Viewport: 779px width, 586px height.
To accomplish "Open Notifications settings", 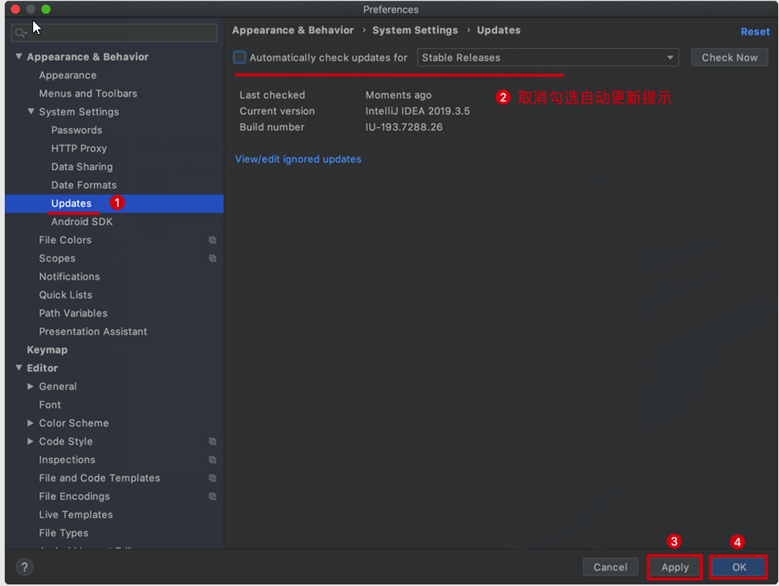I will (x=70, y=276).
